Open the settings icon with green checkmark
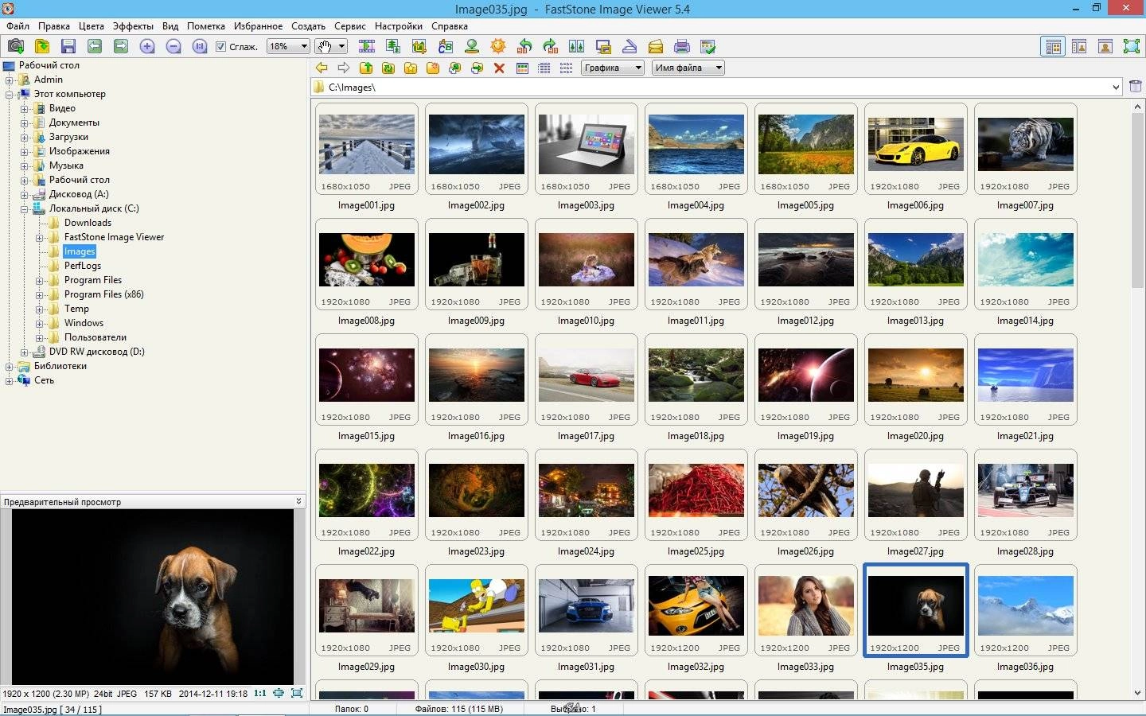 click(708, 46)
